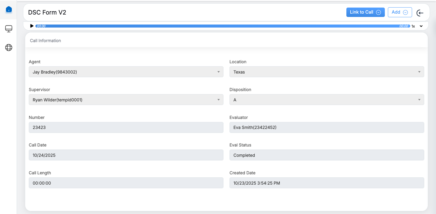Click the Link to Call button
436x214 pixels.
click(365, 12)
